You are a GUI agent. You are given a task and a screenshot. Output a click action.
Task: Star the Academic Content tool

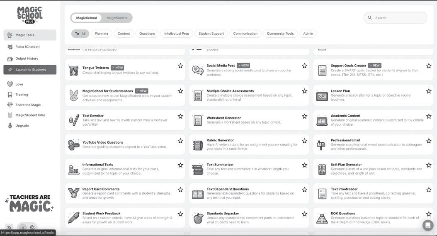tap(429, 116)
